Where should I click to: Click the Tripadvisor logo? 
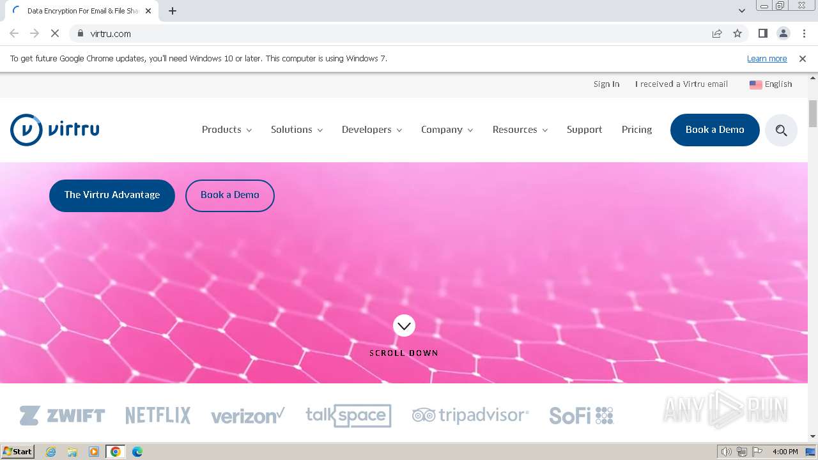470,416
